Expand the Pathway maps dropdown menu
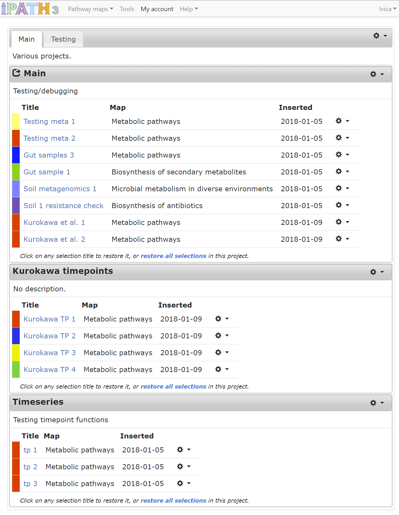This screenshot has width=399, height=515. (x=90, y=9)
